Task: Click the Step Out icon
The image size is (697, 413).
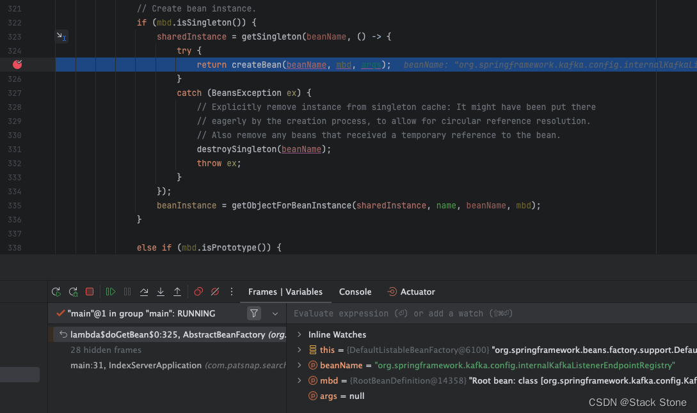Action: point(177,292)
